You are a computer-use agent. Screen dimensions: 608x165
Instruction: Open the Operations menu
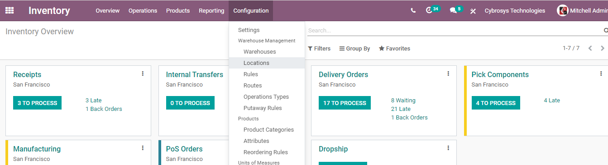[x=143, y=10]
